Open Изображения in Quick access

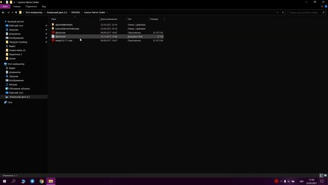(16, 38)
